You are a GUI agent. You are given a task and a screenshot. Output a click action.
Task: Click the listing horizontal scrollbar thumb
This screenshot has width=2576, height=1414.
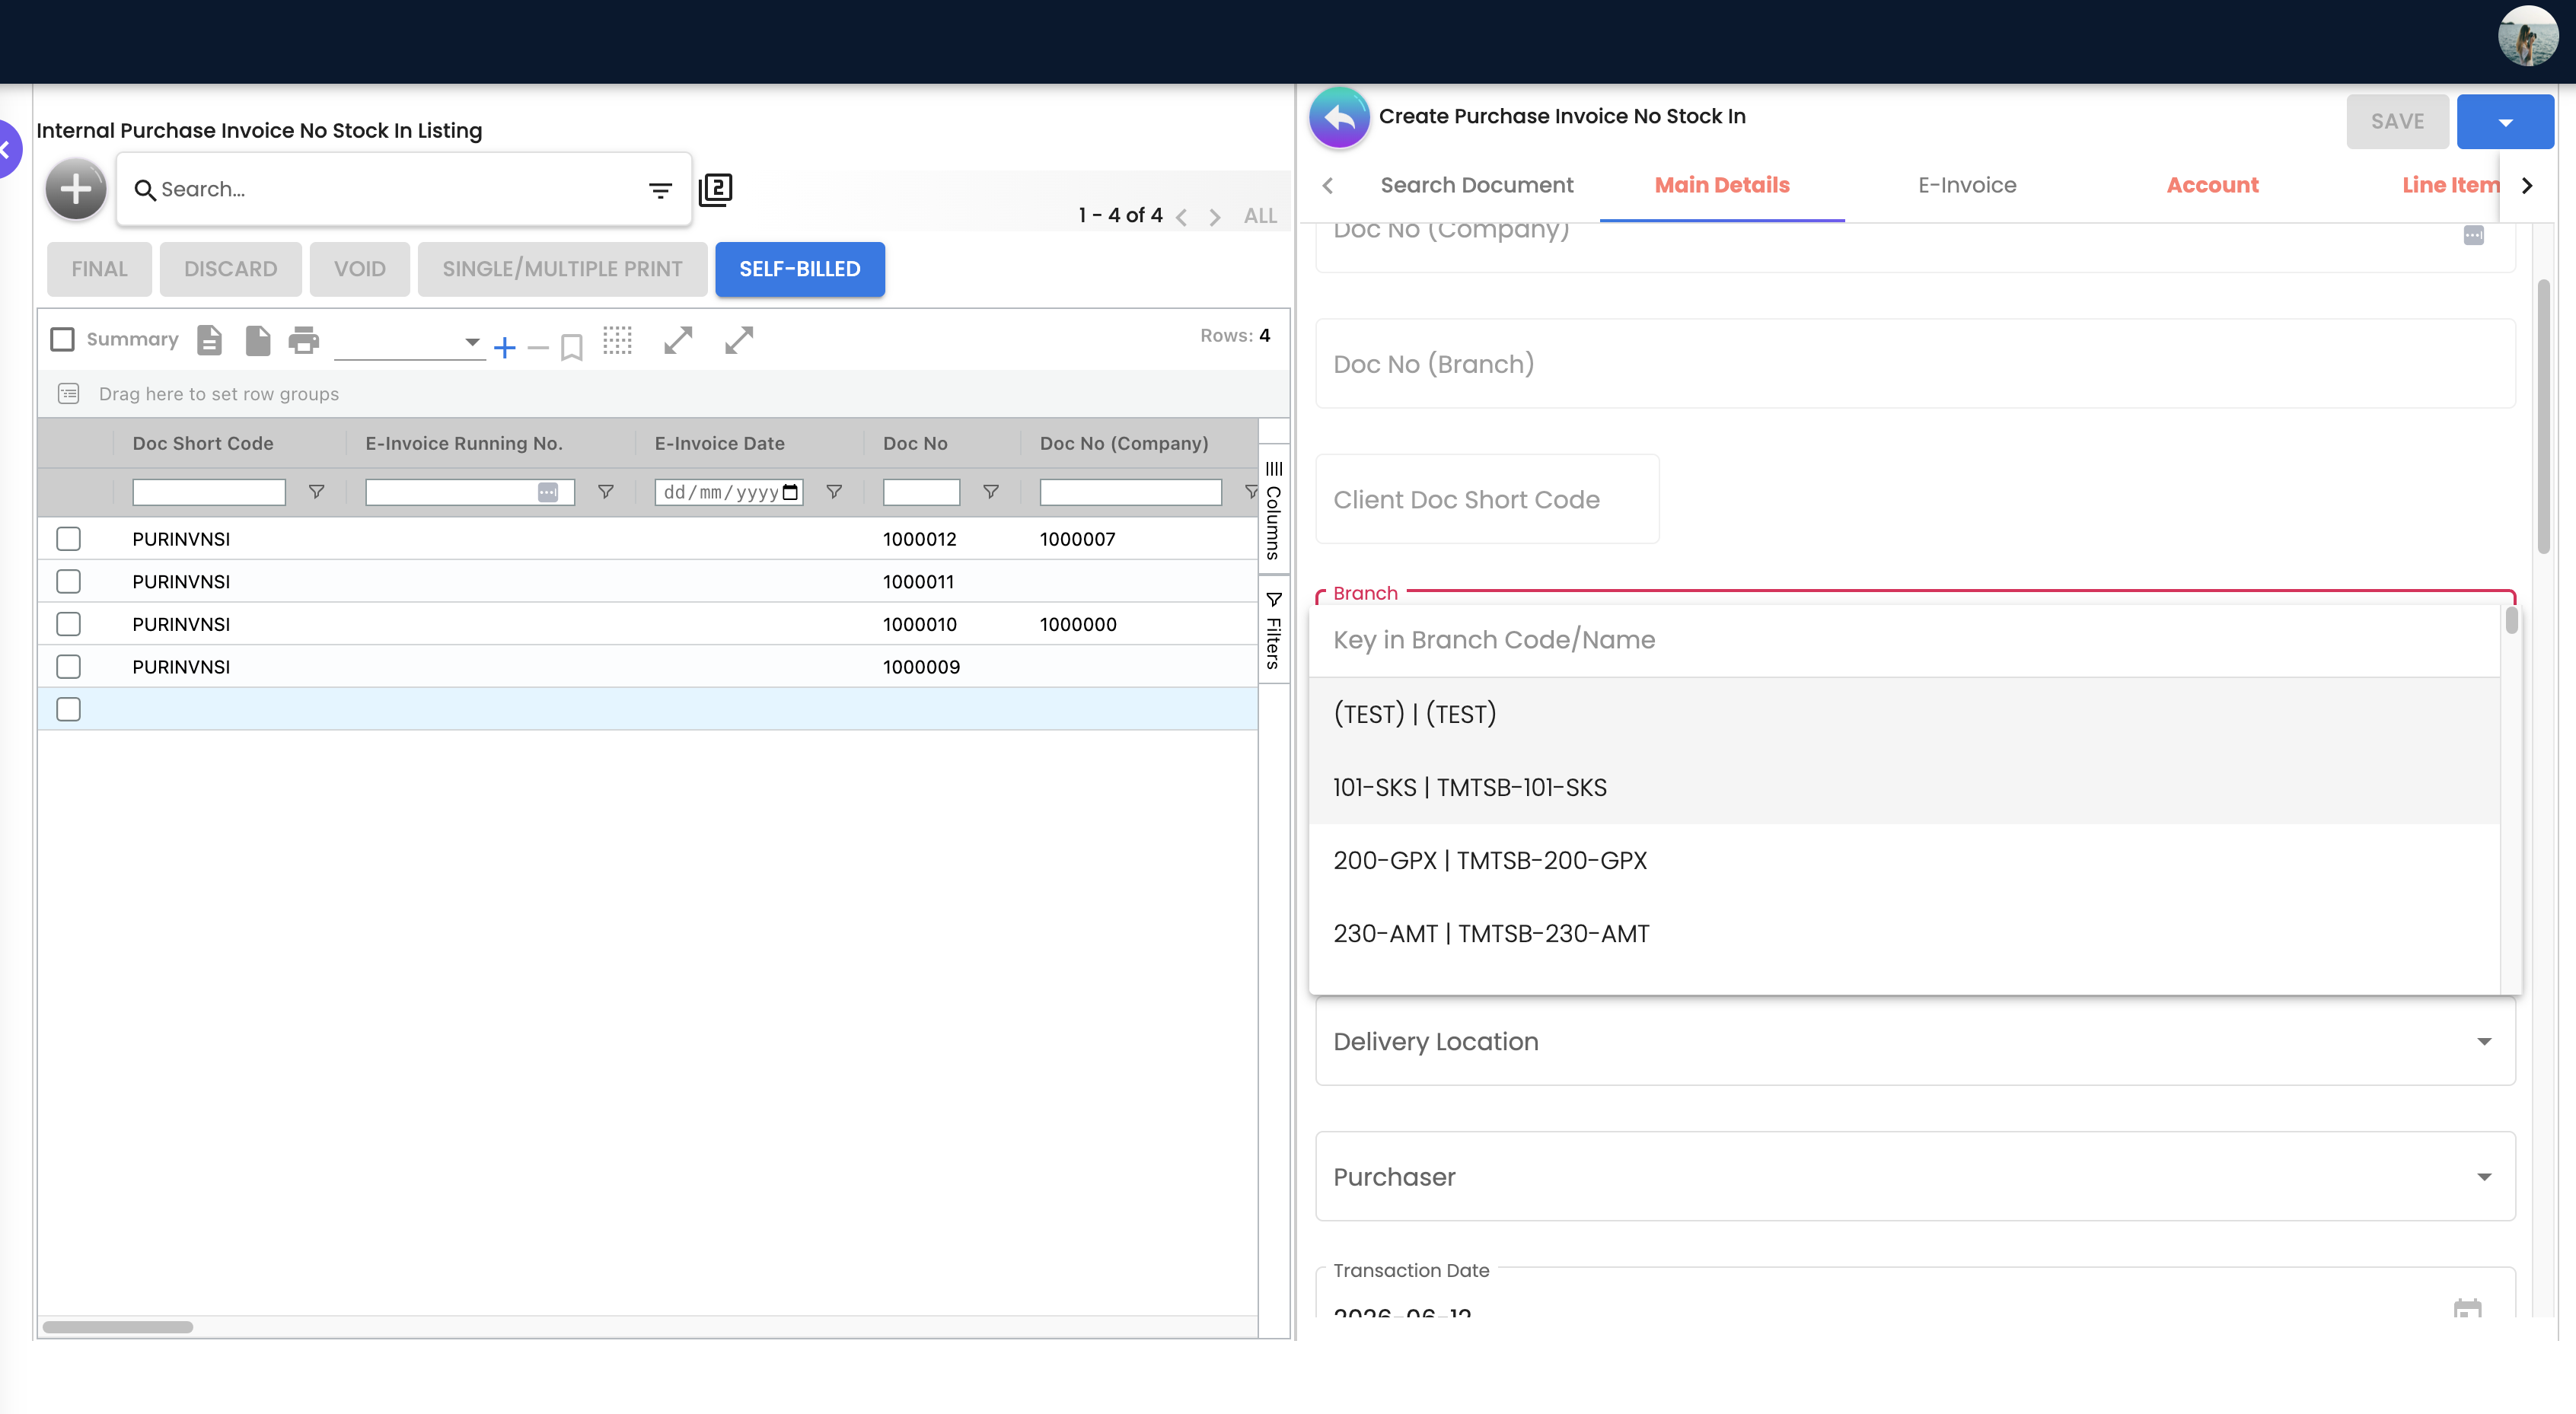point(117,1327)
